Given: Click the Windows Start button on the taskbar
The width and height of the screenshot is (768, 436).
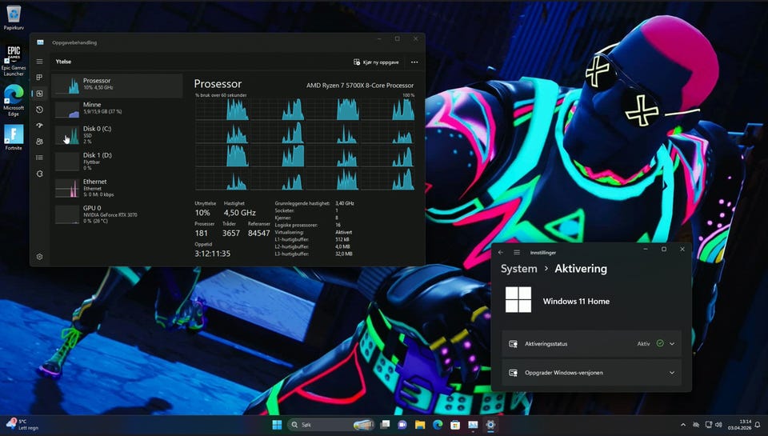Looking at the screenshot, I should point(277,424).
